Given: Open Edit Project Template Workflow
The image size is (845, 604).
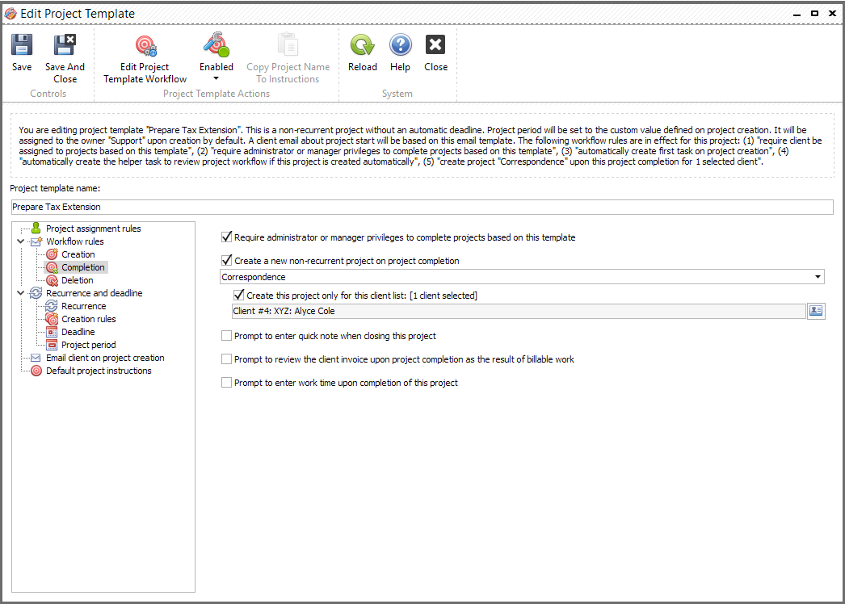Looking at the screenshot, I should pos(145,59).
